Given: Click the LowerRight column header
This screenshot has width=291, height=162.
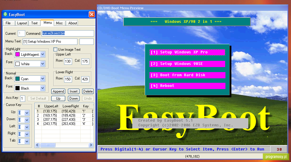Looking at the screenshot, I should coord(70,106).
